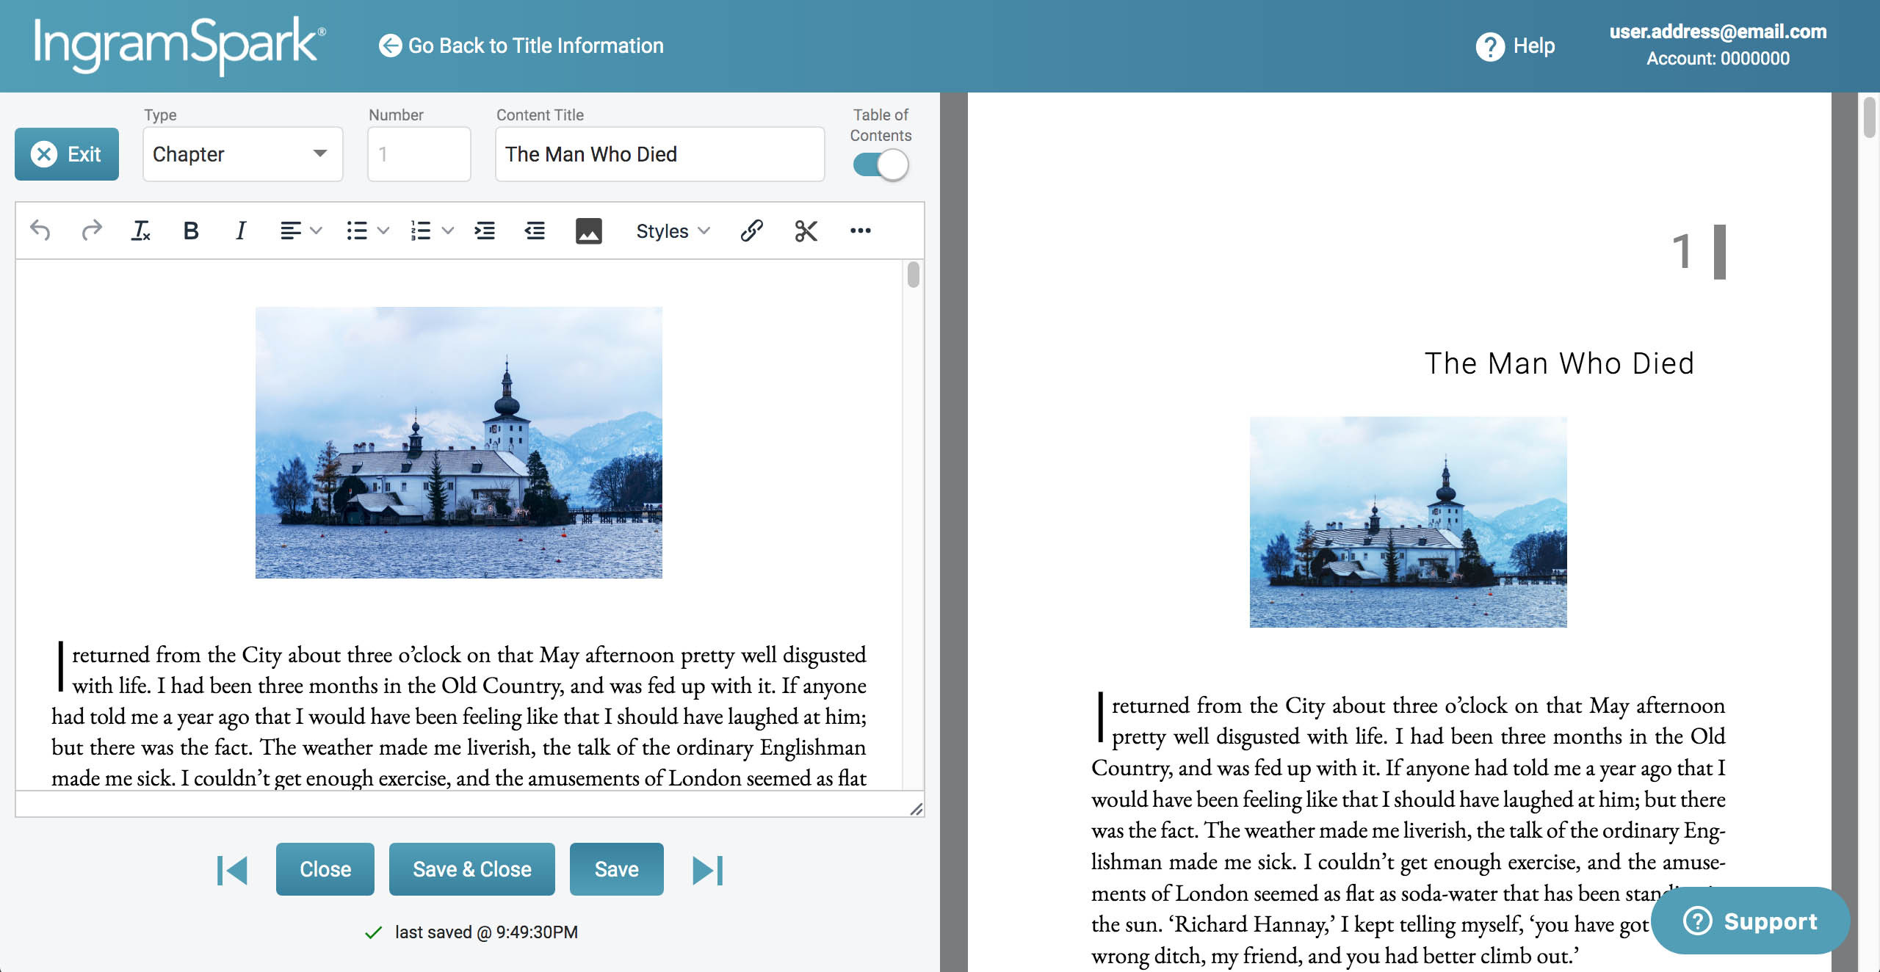
Task: Click the castle image in preview pane
Action: pyautogui.click(x=1409, y=522)
